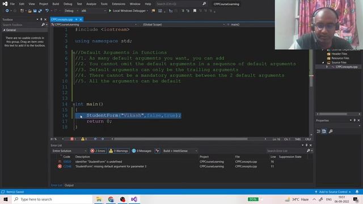The width and height of the screenshot is (363, 204).
Task: Open the x86 platform dropdown
Action: [94, 11]
